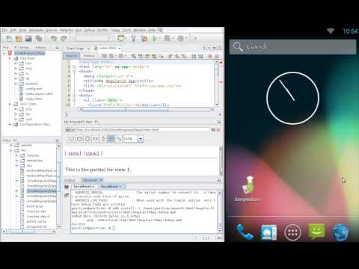The image size is (359, 269).
Task: Open Genymotion app on Android home screen
Action: coord(248,189)
